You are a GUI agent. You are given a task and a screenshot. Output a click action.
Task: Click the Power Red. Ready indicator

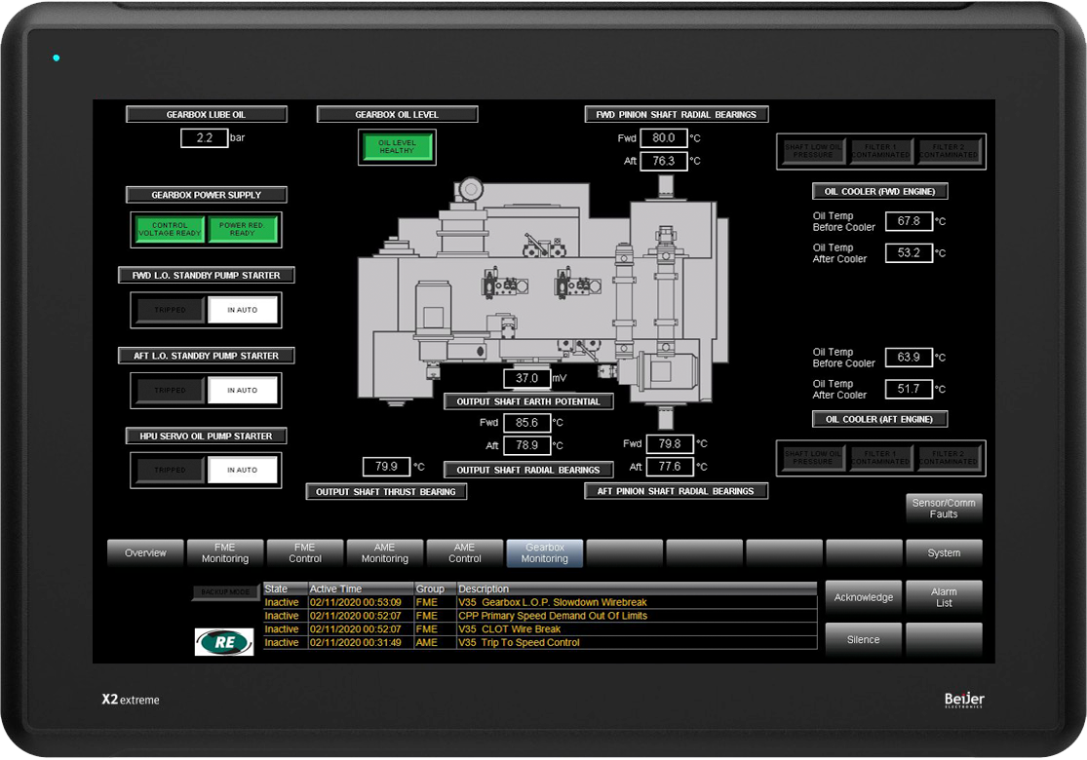tap(243, 230)
